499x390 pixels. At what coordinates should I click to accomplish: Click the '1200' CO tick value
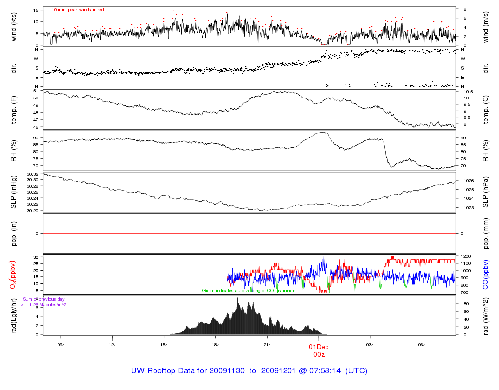[465, 256]
